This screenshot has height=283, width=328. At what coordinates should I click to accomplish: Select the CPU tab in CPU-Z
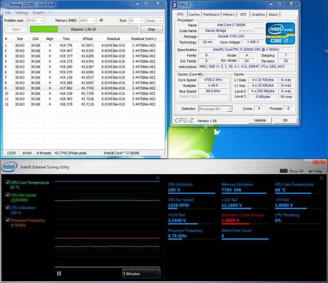(180, 14)
